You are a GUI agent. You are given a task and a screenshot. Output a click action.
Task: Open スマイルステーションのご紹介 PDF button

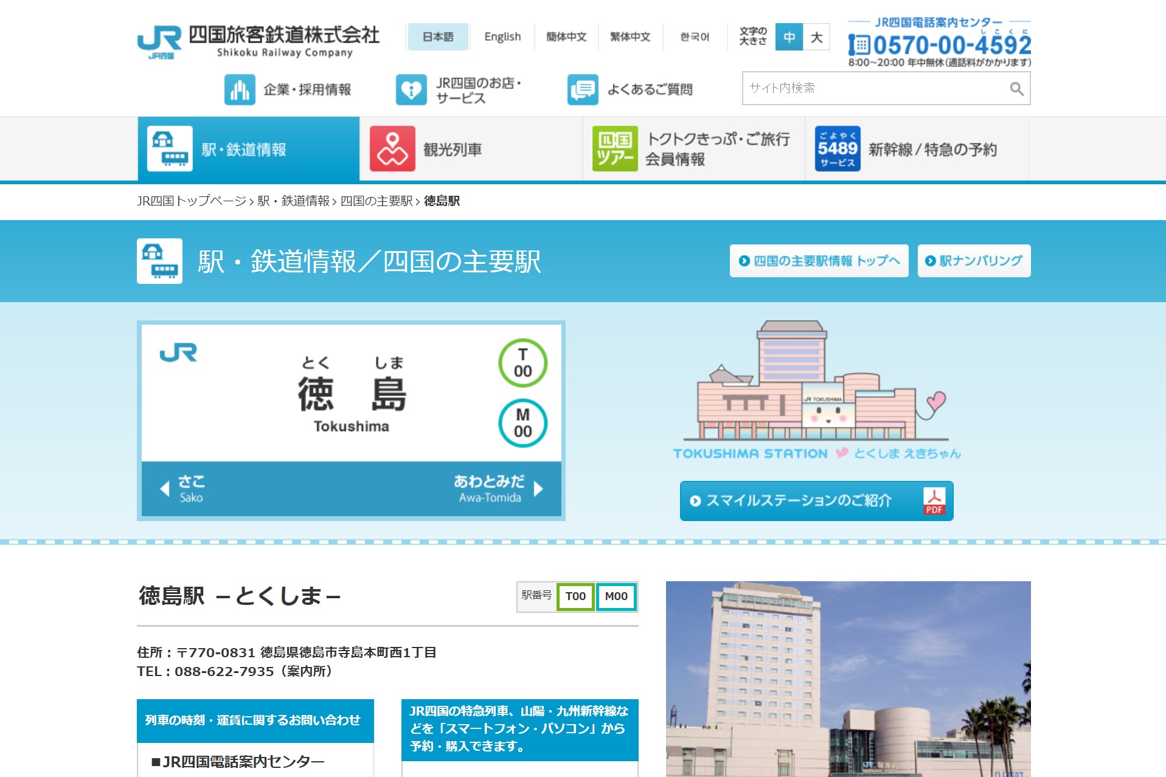816,501
